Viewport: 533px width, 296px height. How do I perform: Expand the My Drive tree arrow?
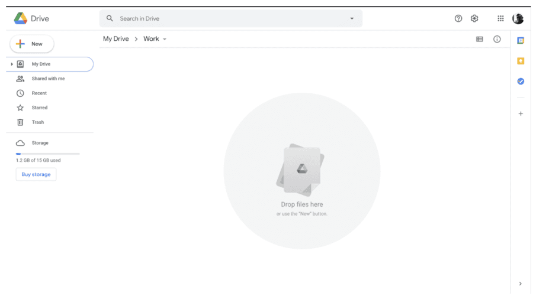coord(12,64)
